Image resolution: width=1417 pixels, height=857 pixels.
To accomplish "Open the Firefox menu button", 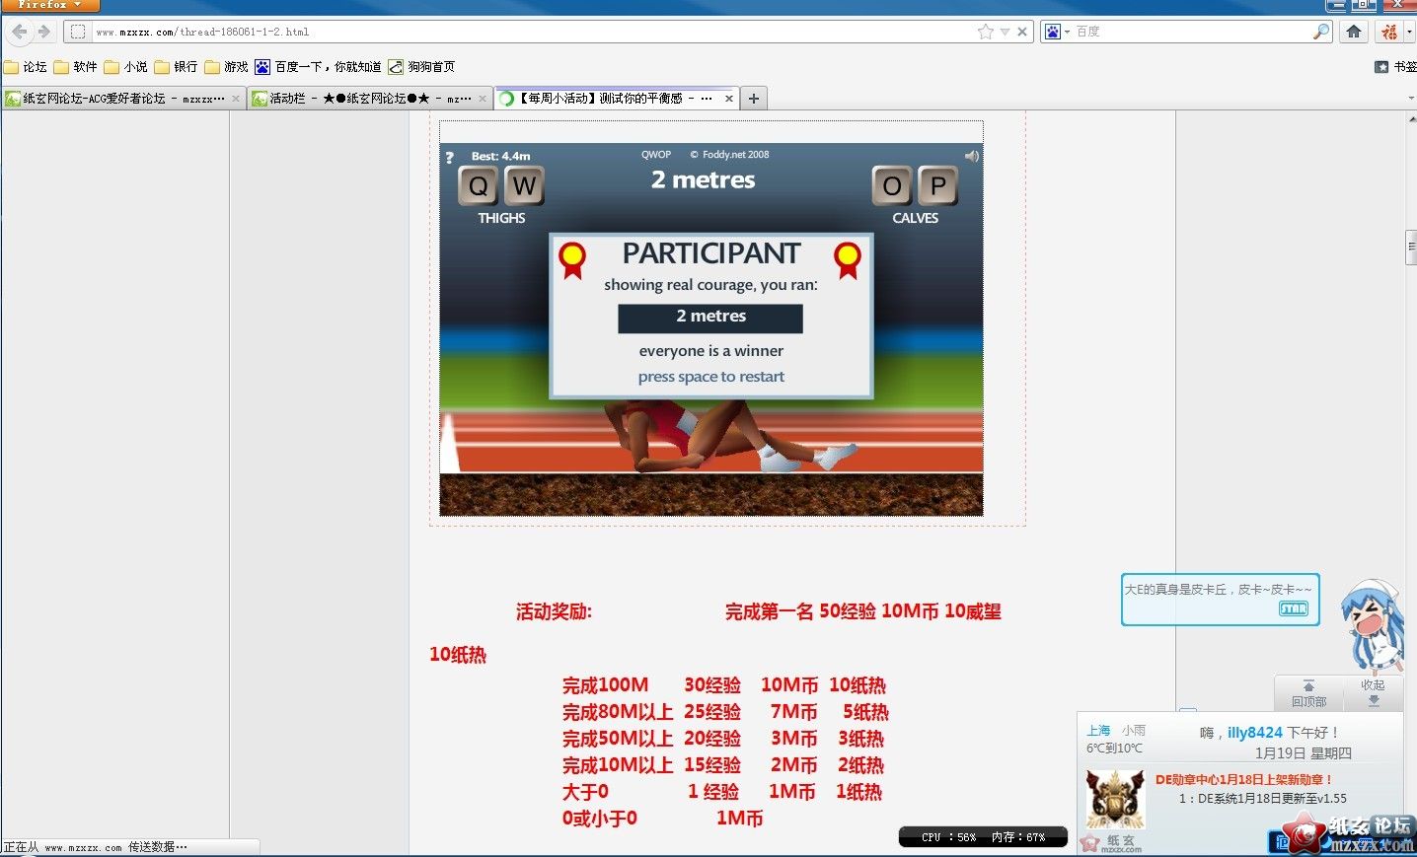I will [49, 5].
